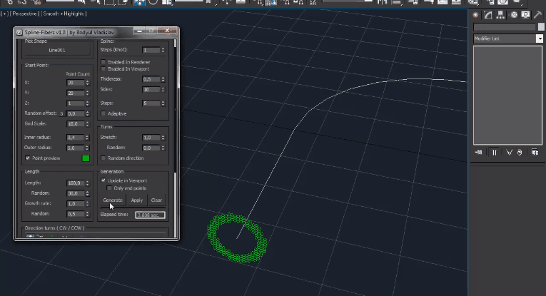This screenshot has height=296, width=546.
Task: Enable the 'Enabled In Renderer' checkbox
Action: (x=104, y=62)
